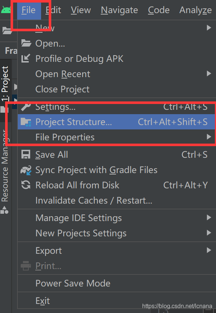Expand the New submenu arrow
This screenshot has height=313, width=216.
coord(209,28)
